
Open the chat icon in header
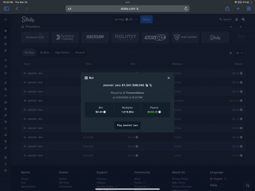243,19
